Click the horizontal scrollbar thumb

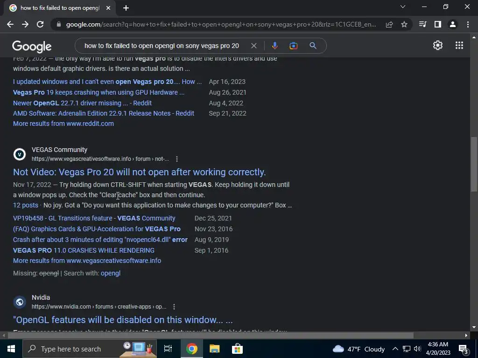(211, 336)
